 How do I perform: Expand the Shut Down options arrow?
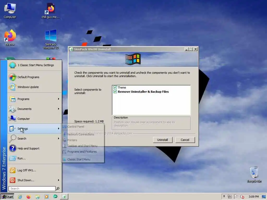point(59,180)
